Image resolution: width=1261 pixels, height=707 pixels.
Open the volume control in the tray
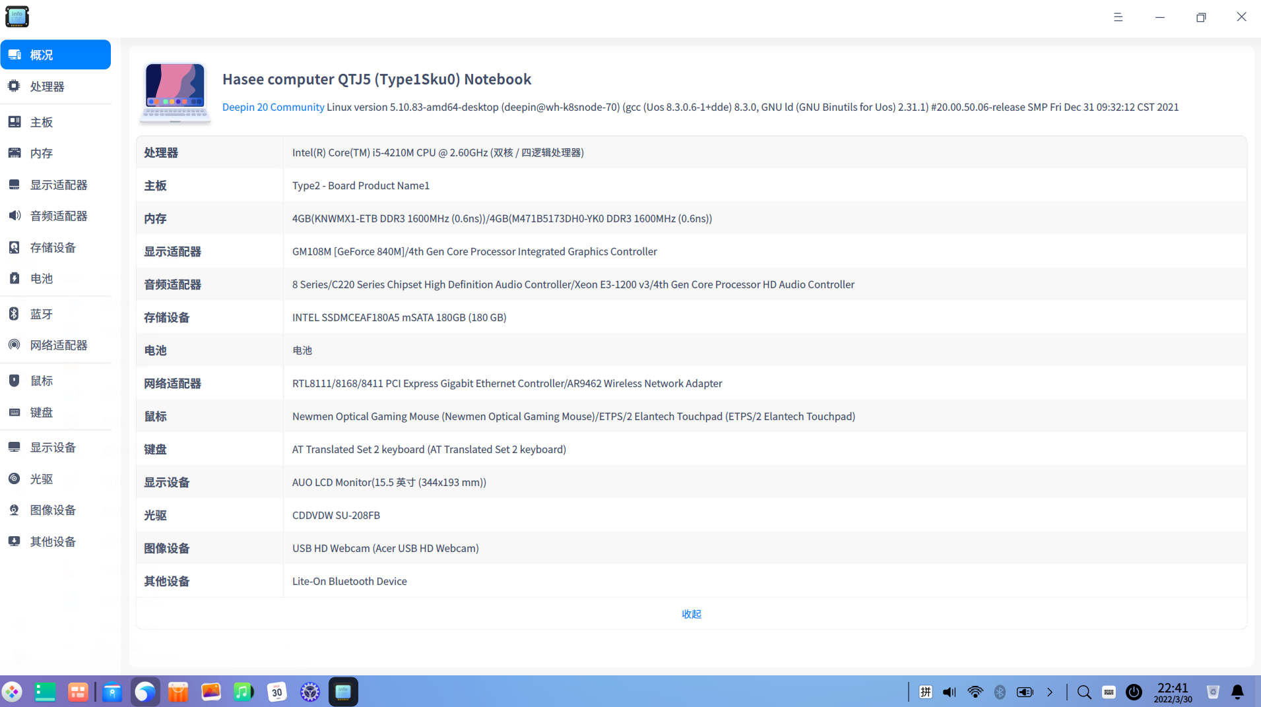click(x=950, y=692)
